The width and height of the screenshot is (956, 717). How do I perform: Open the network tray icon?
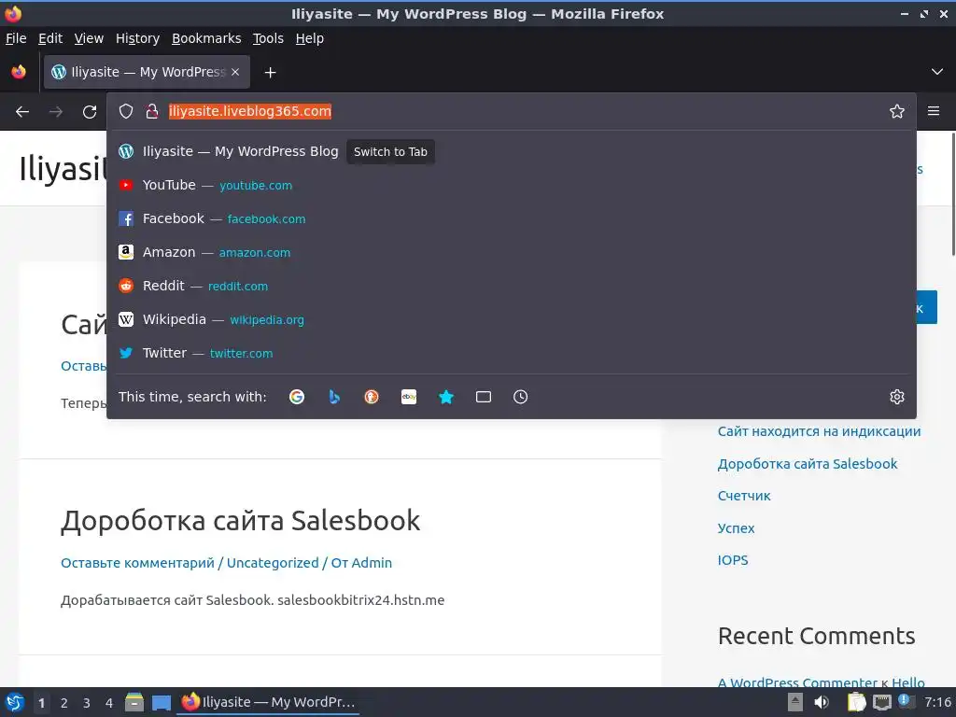[881, 702]
